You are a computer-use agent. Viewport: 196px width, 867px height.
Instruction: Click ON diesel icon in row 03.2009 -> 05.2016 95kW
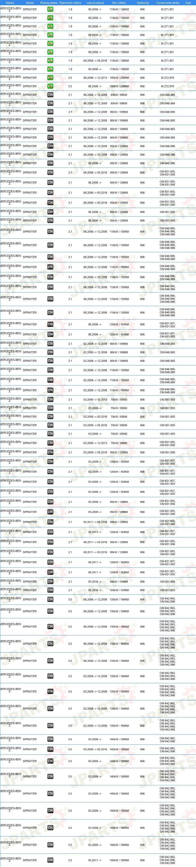tap(50, 452)
